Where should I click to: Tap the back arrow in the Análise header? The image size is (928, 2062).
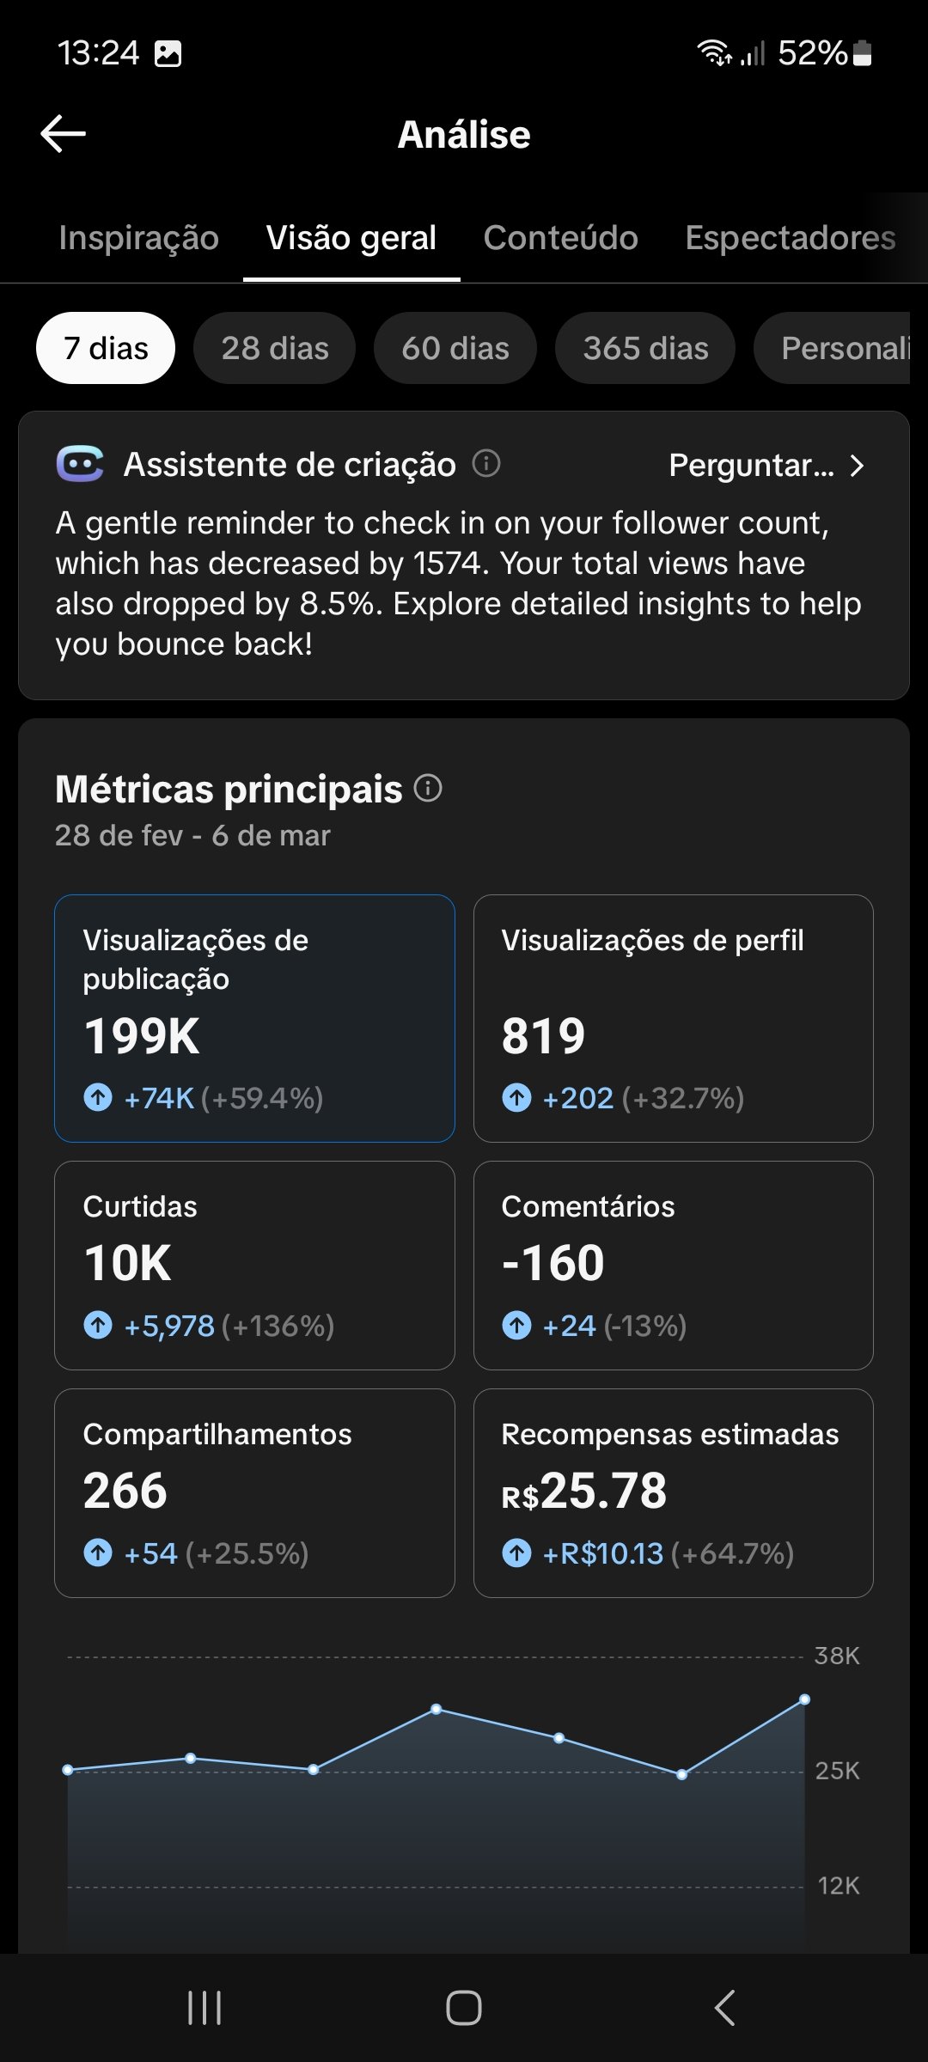pyautogui.click(x=63, y=134)
